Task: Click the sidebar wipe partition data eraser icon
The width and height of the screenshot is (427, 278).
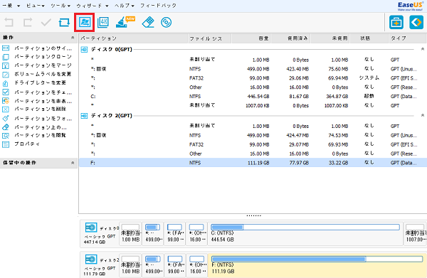Action: [x=6, y=127]
